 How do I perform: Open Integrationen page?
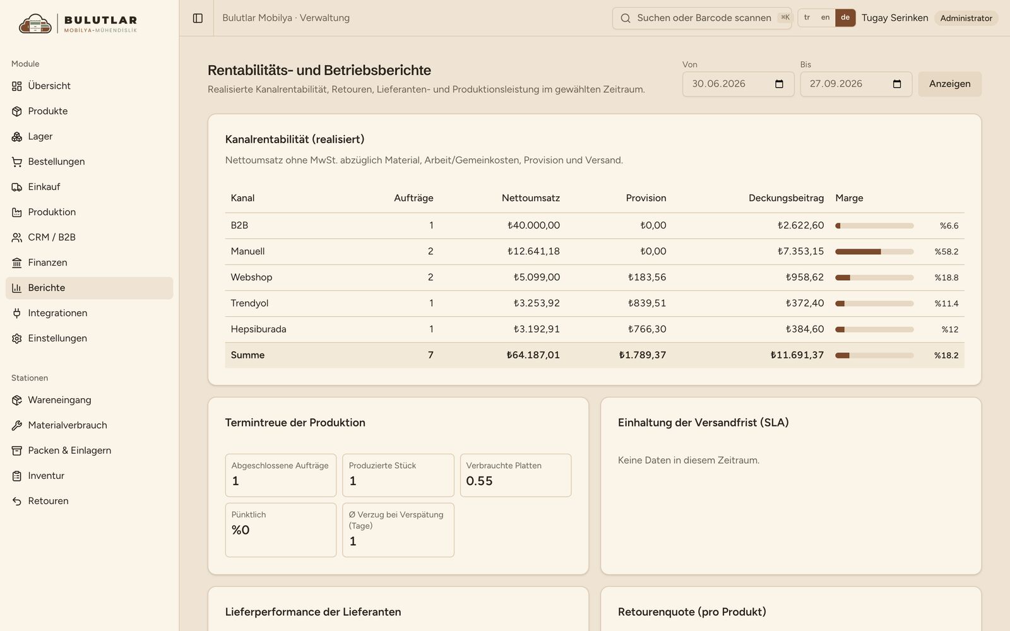pyautogui.click(x=89, y=313)
